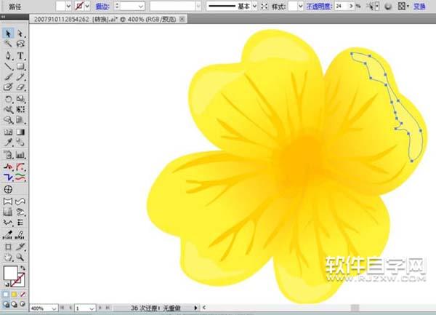Image resolution: width=436 pixels, height=315 pixels.
Task: Select the black arrow Selection tool
Action: (8, 33)
